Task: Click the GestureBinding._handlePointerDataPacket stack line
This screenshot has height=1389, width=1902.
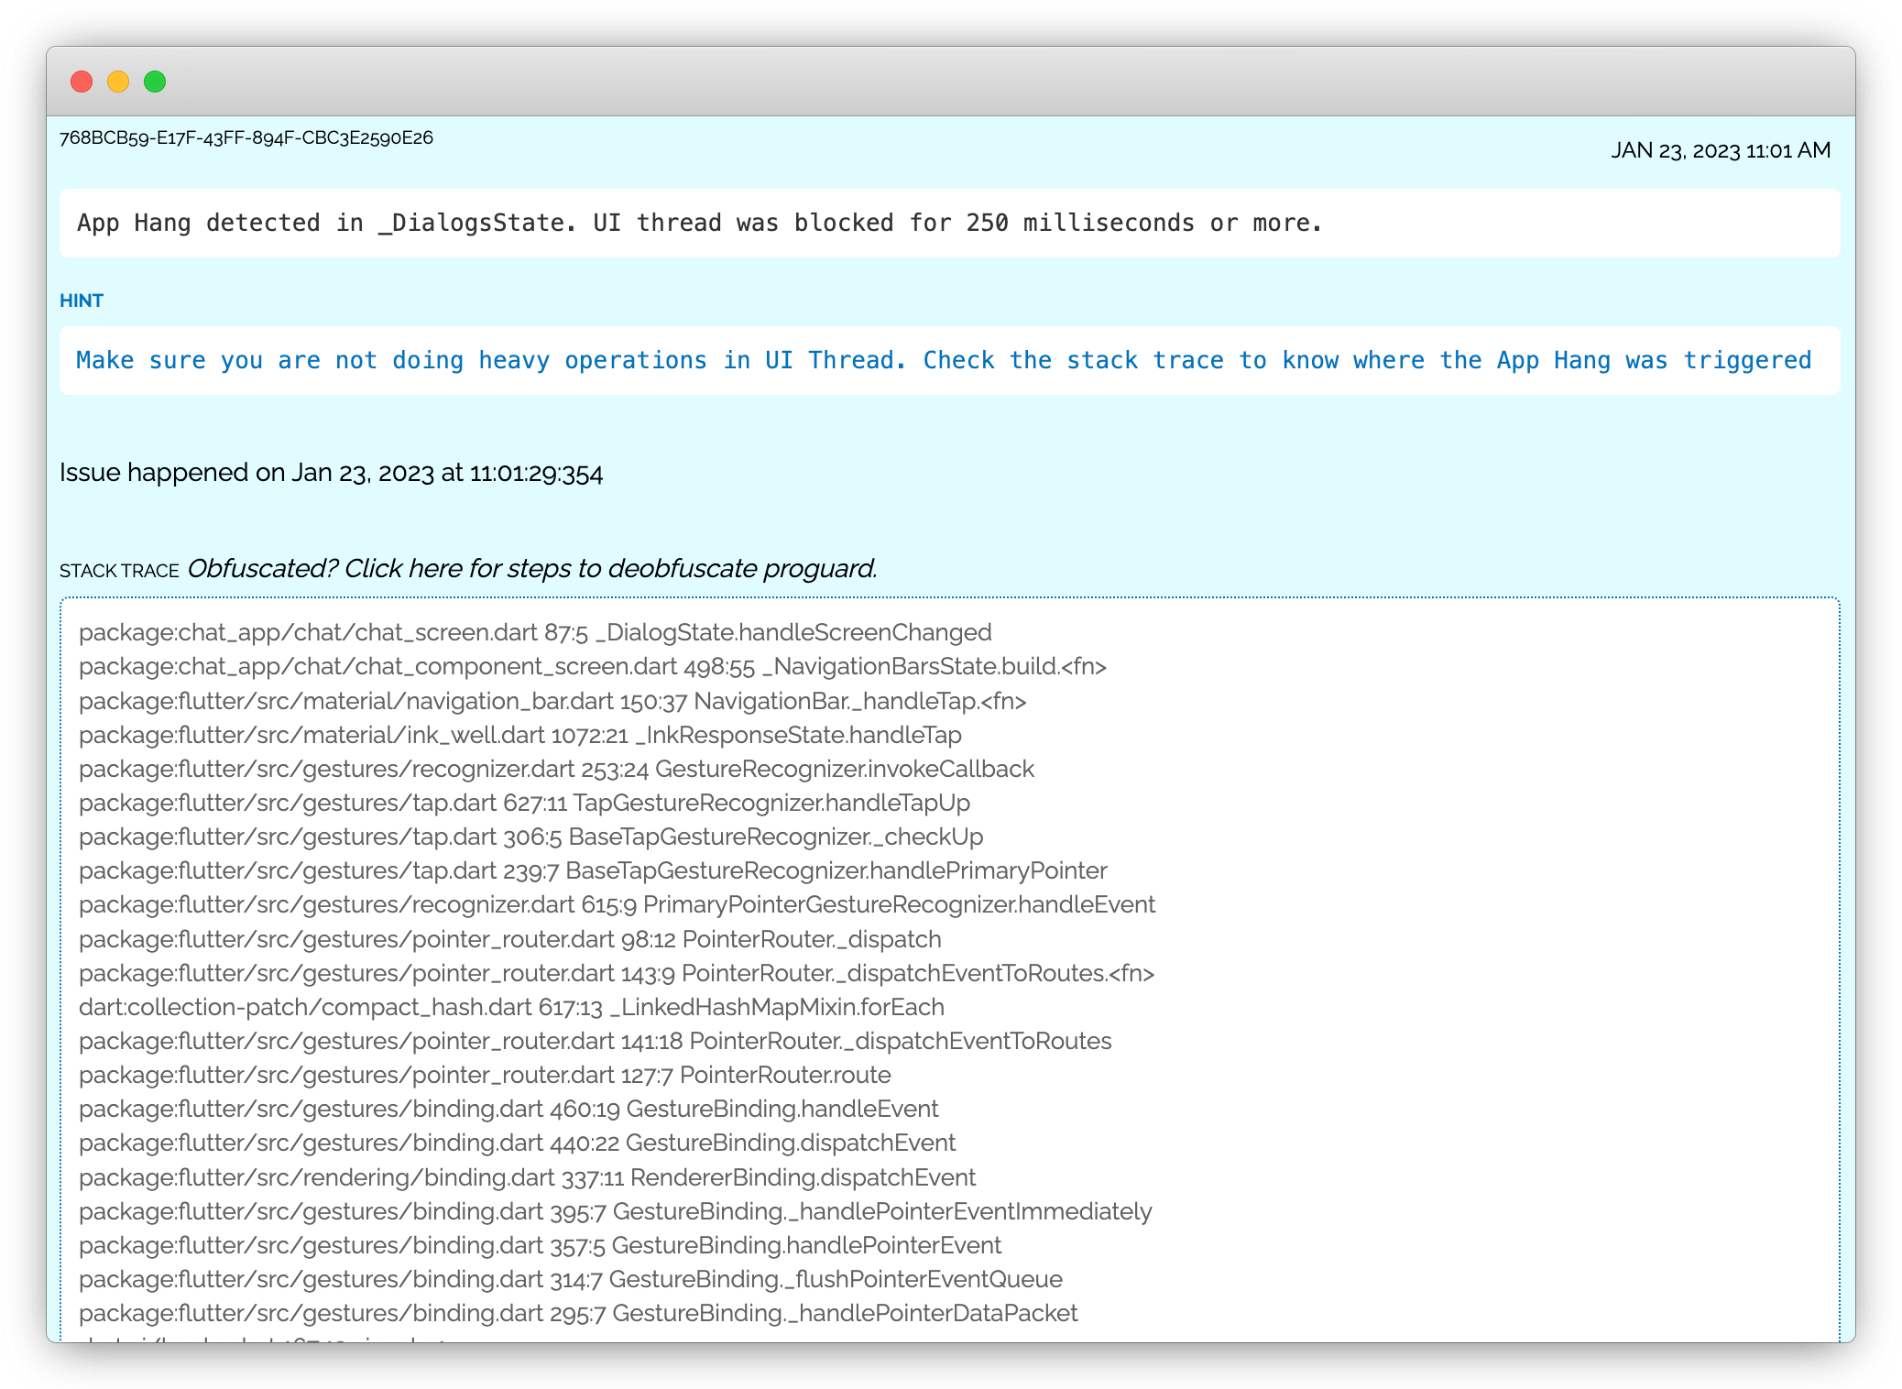Action: 578,1314
